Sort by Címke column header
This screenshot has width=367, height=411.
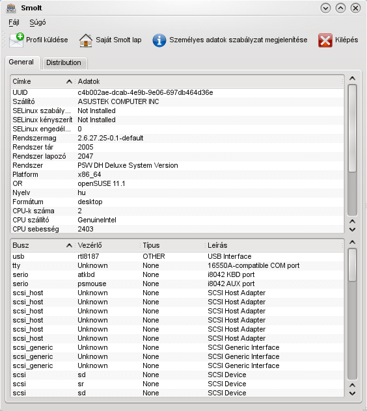42,81
